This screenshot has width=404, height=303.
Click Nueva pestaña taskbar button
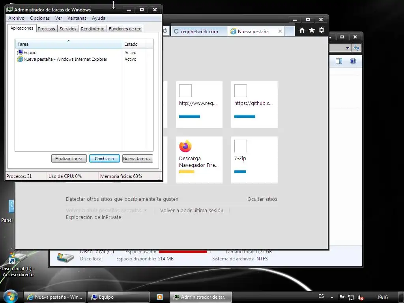point(55,297)
